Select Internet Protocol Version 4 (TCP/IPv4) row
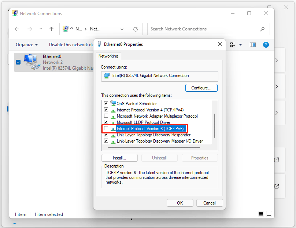 [x=150, y=110]
